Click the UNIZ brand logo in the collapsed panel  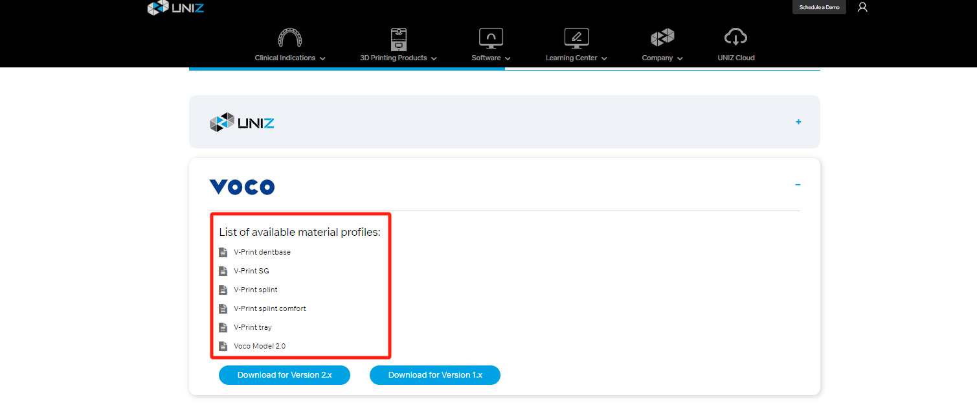click(242, 122)
